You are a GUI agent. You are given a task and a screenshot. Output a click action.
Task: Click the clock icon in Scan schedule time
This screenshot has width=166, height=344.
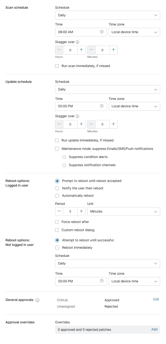(102, 32)
